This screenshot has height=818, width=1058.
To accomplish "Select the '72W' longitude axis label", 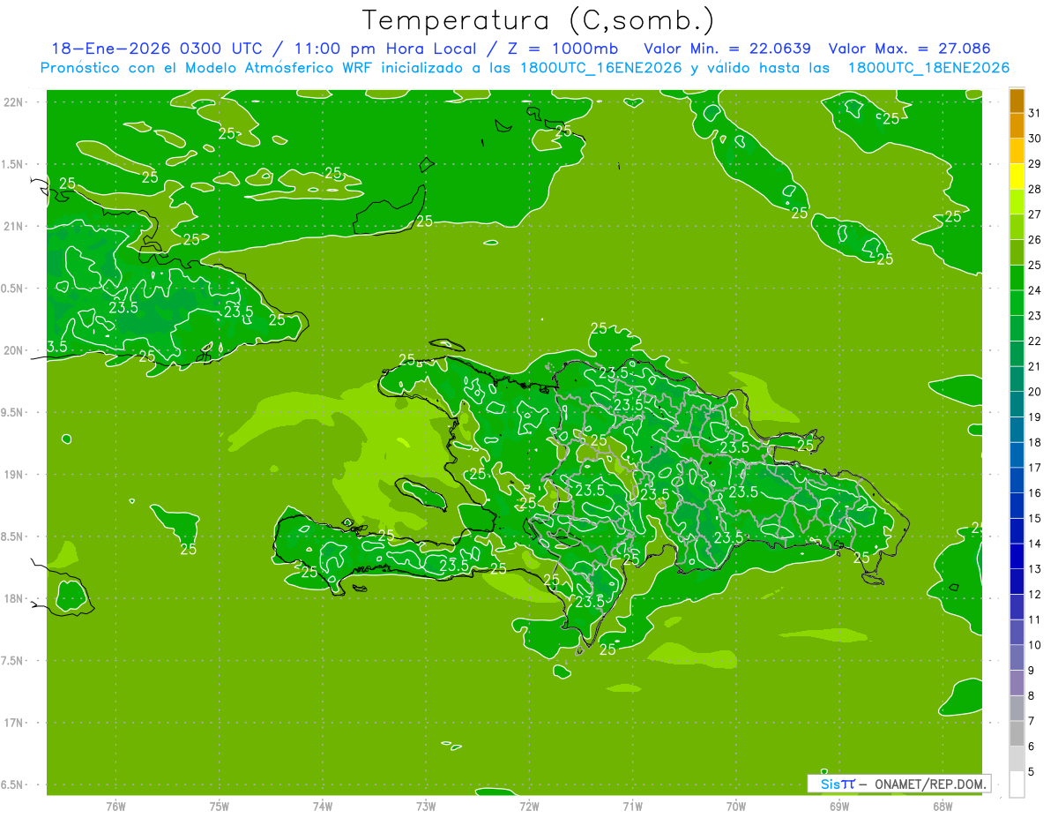I will pyautogui.click(x=530, y=807).
